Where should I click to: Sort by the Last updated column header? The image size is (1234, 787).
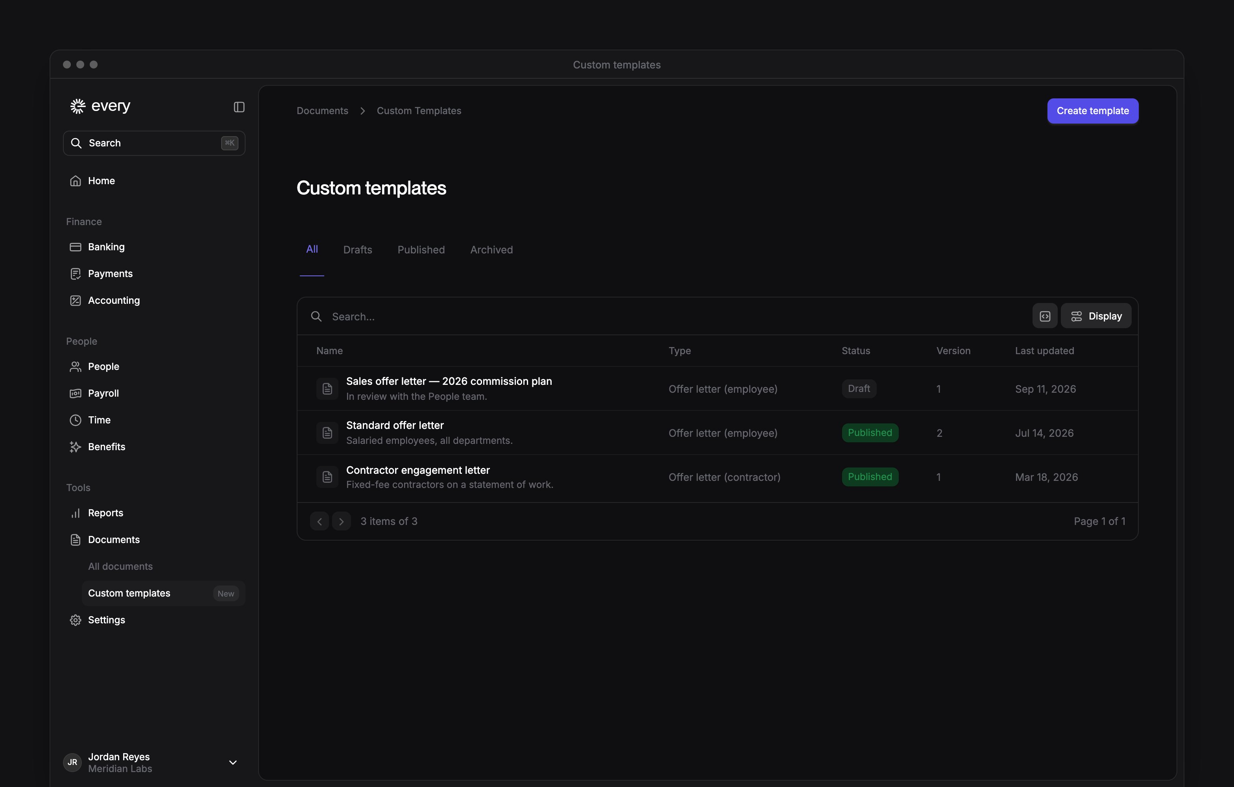pyautogui.click(x=1044, y=351)
